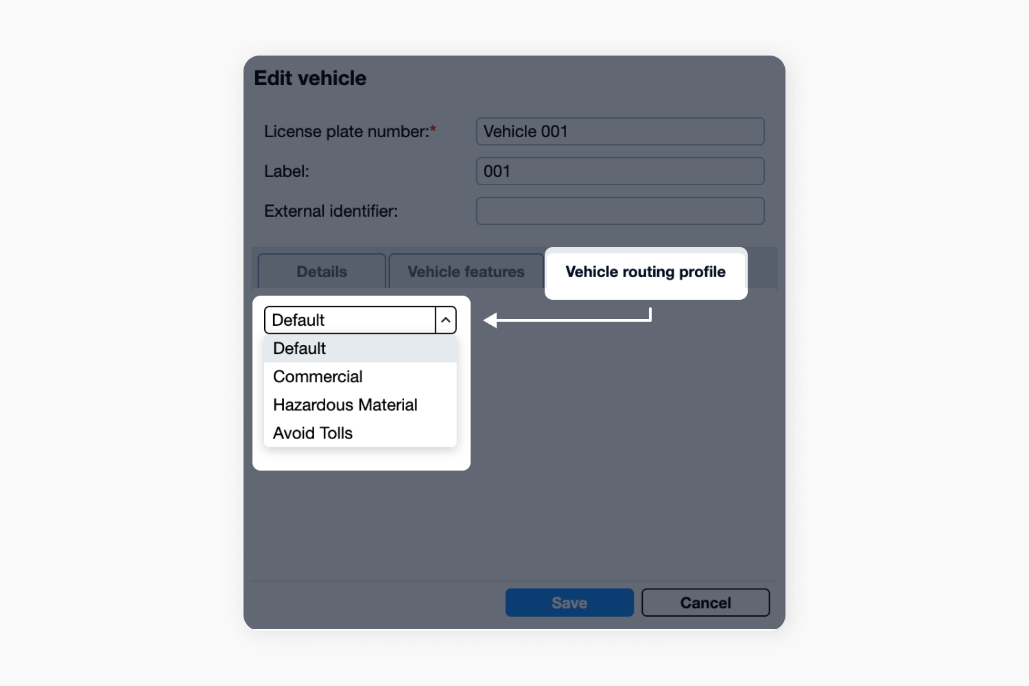Open the Vehicle features tab
1029x686 pixels.
465,272
